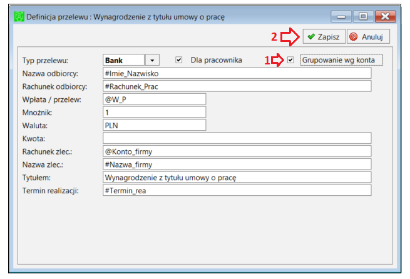Click the Bank combo box value
This screenshot has height=279, width=410.
[124, 60]
